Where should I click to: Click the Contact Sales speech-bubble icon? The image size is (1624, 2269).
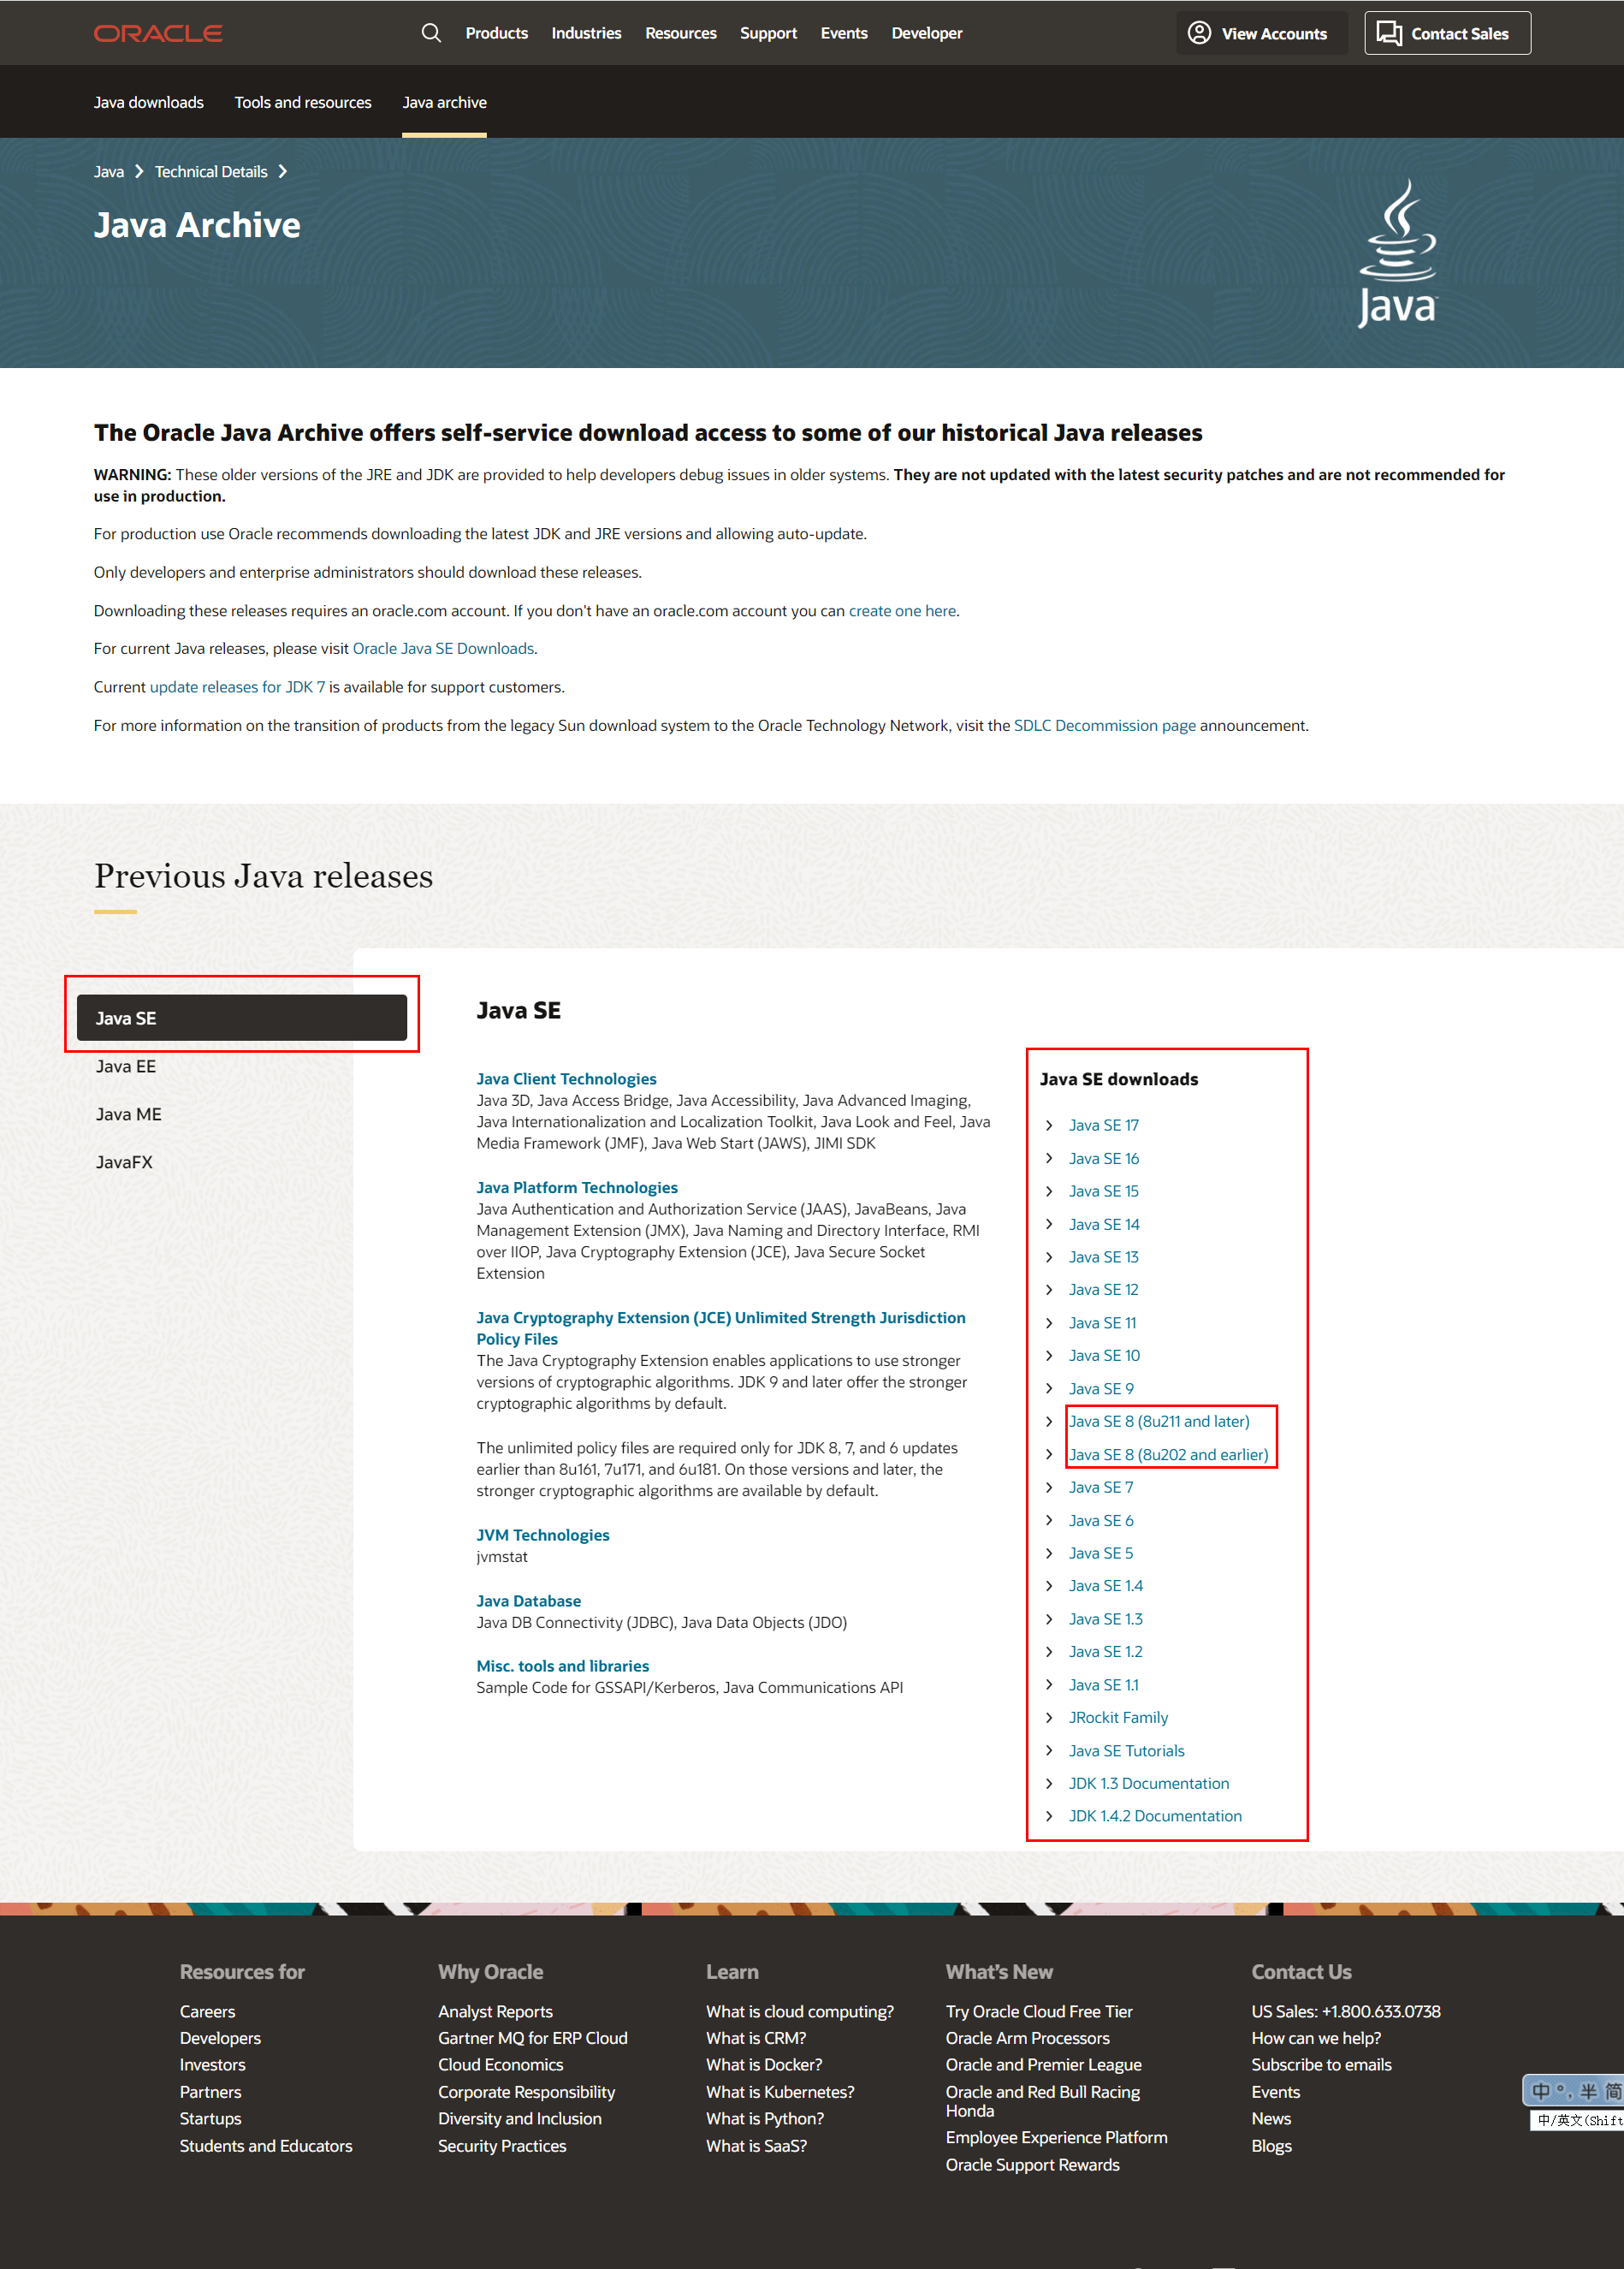[x=1389, y=32]
